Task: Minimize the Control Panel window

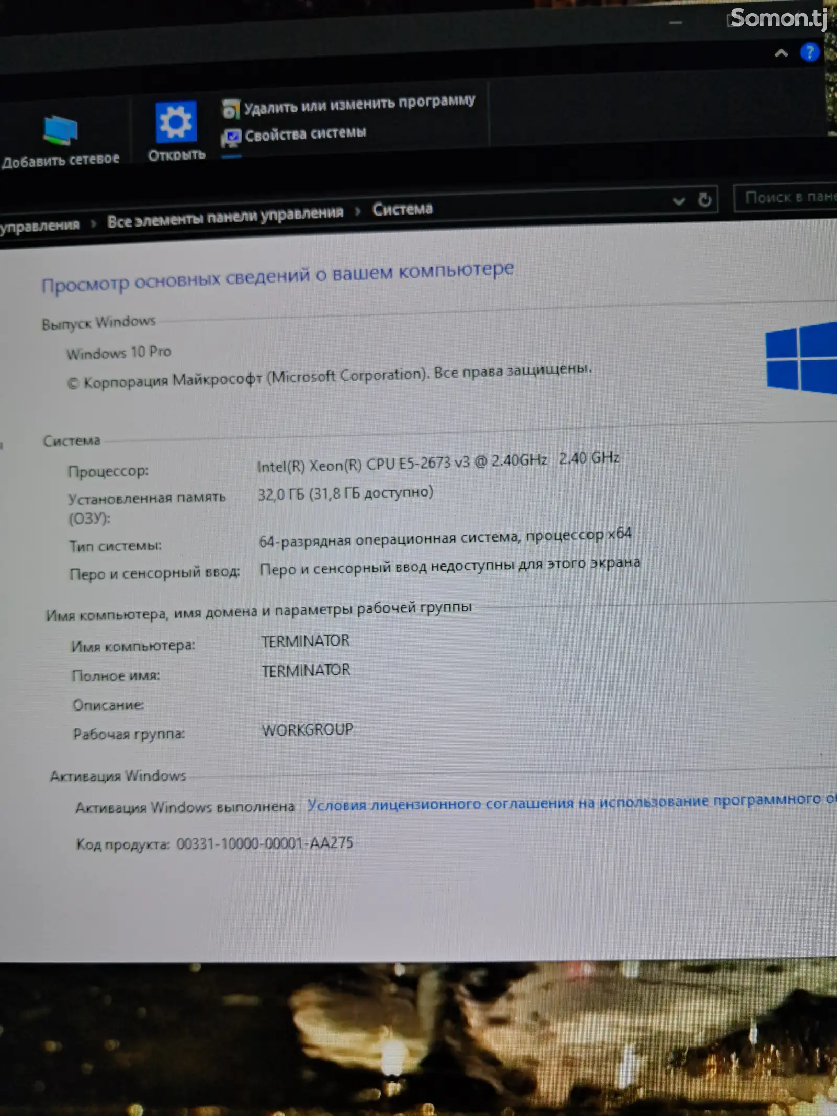Action: click(x=675, y=22)
